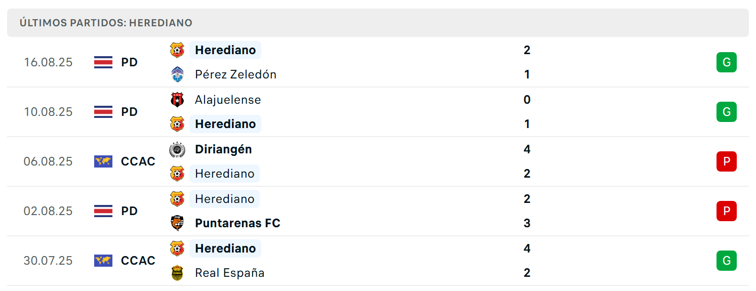
Task: Click the Pérez Zeledón club crest icon
Action: [177, 74]
